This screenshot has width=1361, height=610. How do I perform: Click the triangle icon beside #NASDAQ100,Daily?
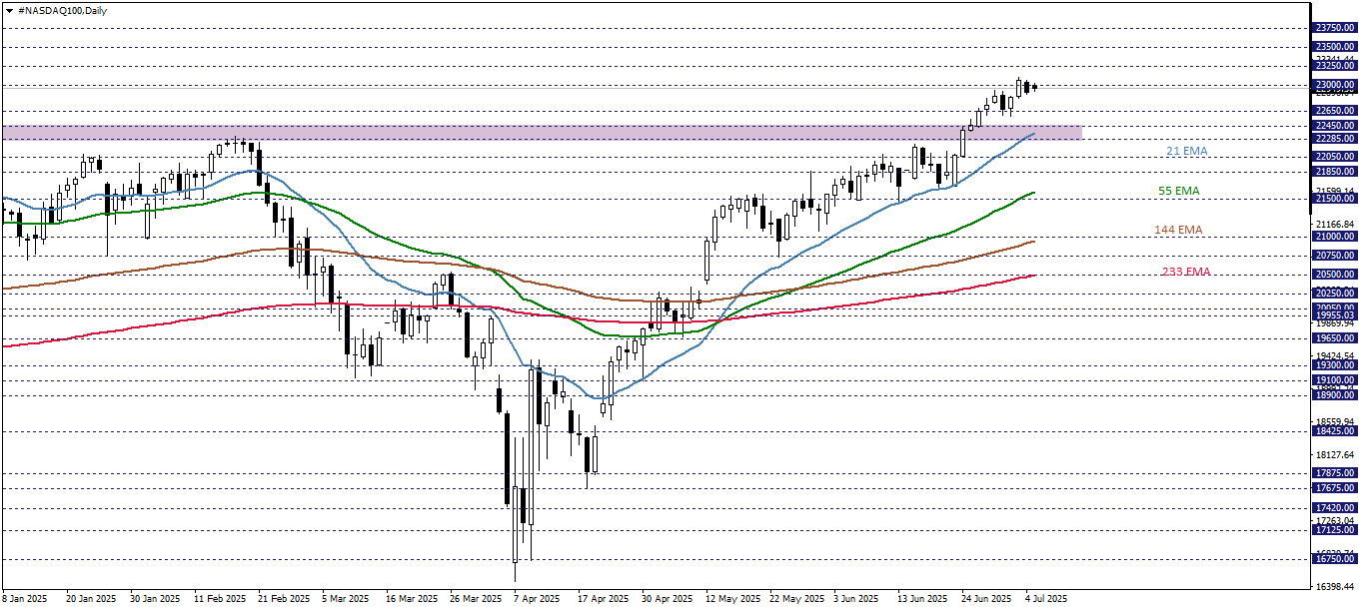click(10, 10)
